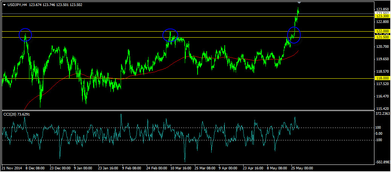This screenshot has width=391, height=172.
Task: Click the 122.000 yellow price label
Action: [x=382, y=31]
